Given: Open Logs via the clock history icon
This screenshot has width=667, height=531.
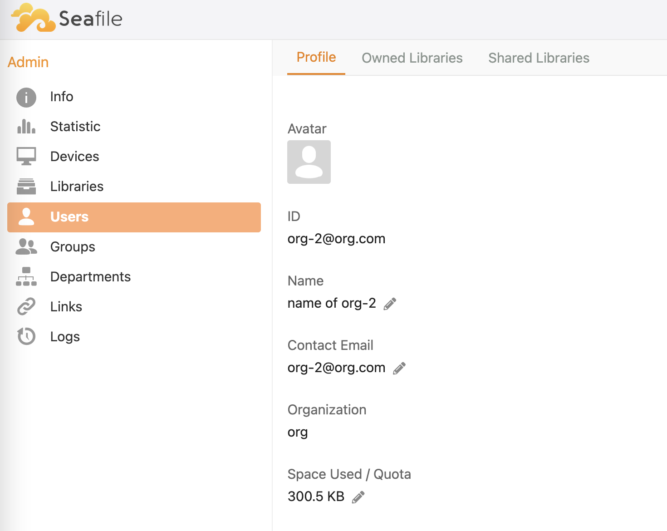Looking at the screenshot, I should [x=26, y=336].
